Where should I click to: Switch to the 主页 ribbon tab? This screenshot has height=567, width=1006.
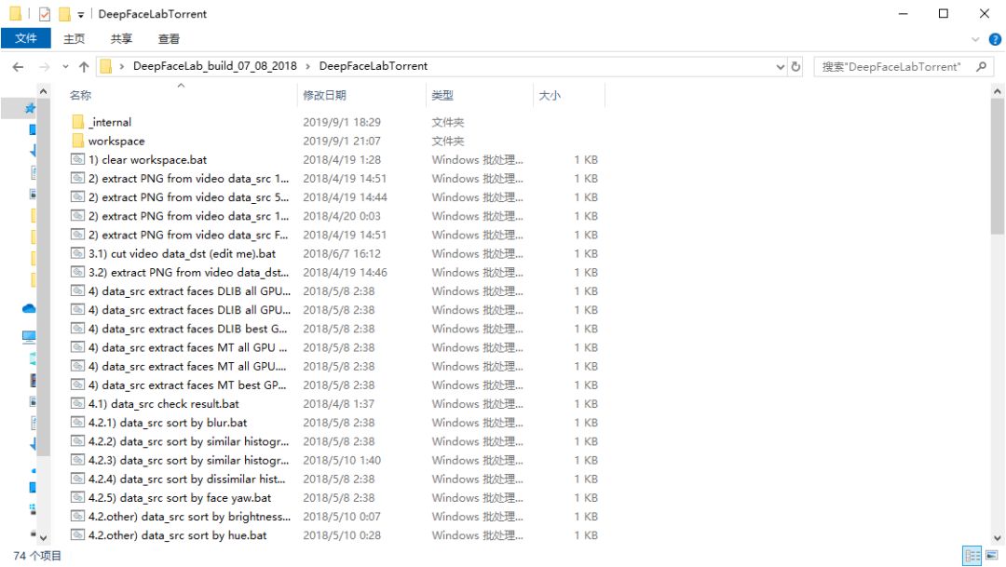pos(74,38)
